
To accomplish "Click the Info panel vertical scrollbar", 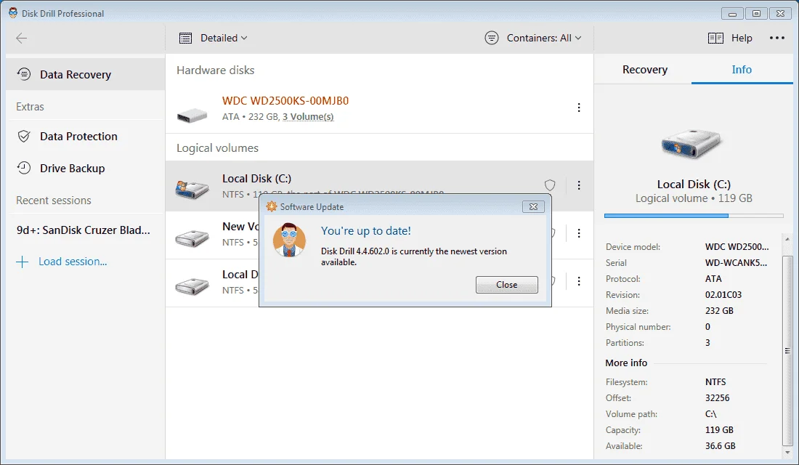I will point(787,350).
